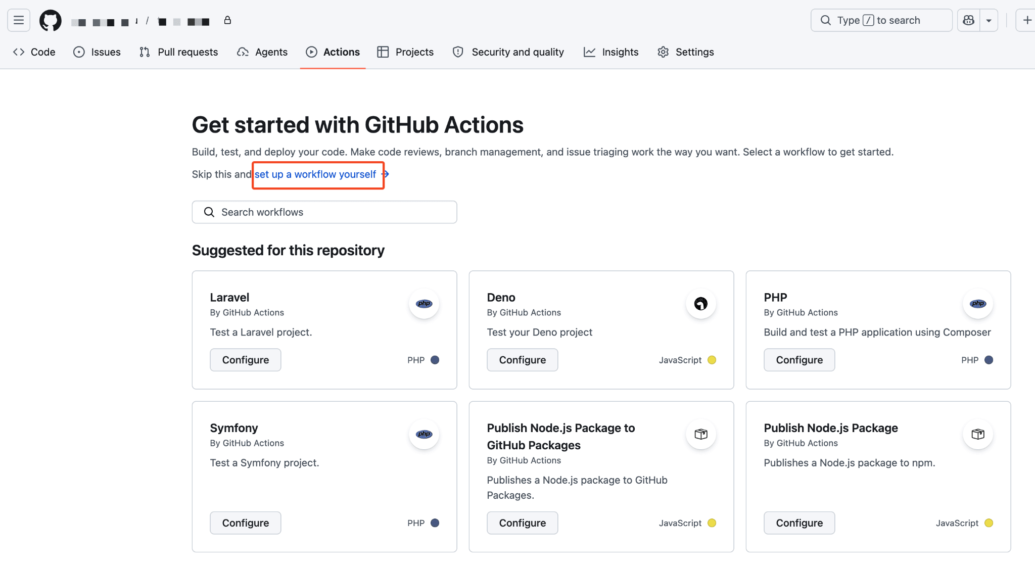Switch to the Insights tab
Screen dimensions: 1035x566
611,52
